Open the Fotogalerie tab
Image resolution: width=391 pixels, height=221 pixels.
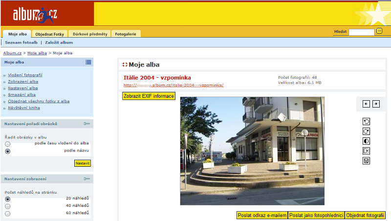pos(126,34)
